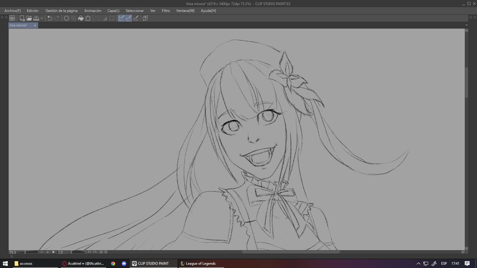Open the Archivo(F) menu
Viewport: 477px width, 268px height.
pyautogui.click(x=12, y=11)
